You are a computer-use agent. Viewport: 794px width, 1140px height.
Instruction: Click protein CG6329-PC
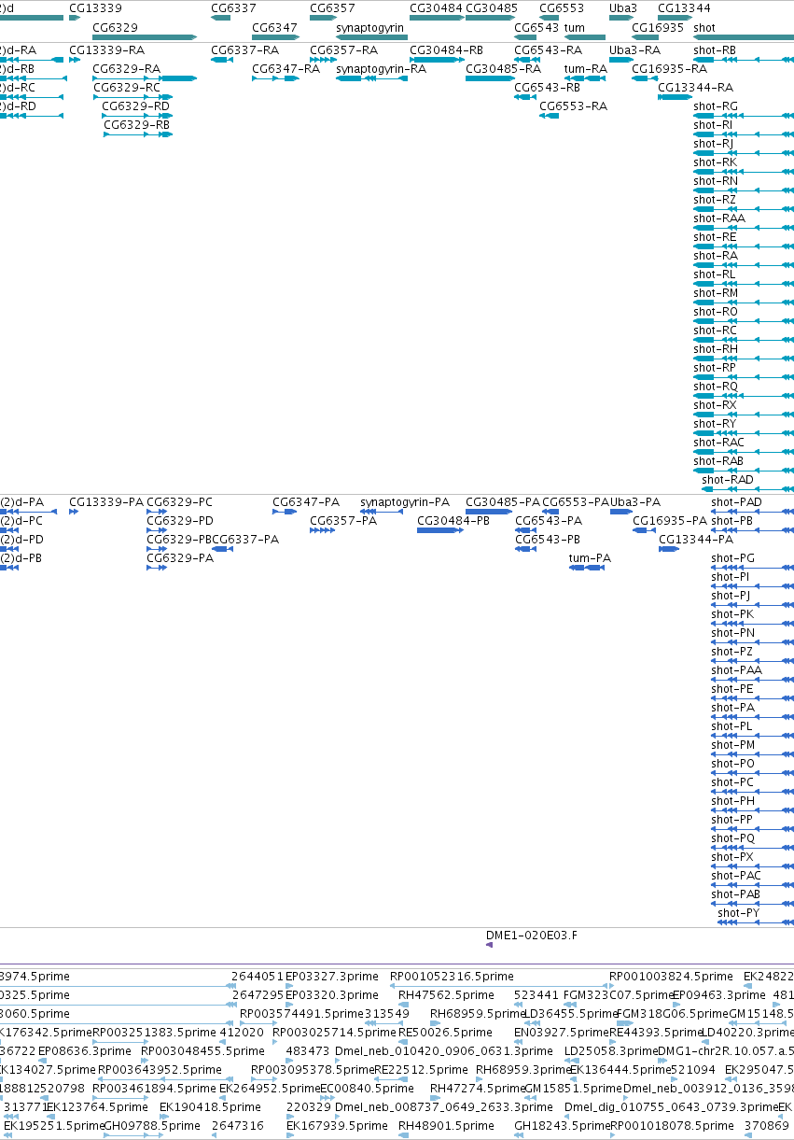(x=180, y=502)
